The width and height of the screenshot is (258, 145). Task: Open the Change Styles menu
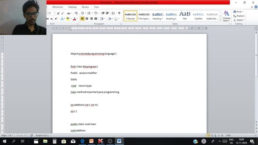tap(227, 16)
